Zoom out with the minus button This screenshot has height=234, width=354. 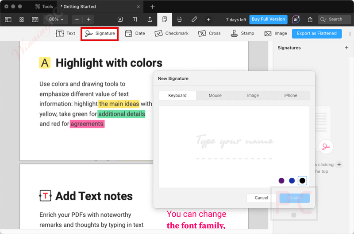[x=77, y=19]
